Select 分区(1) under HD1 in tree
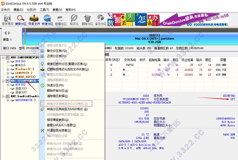Viewport: 238px width, 160px height. [21, 89]
